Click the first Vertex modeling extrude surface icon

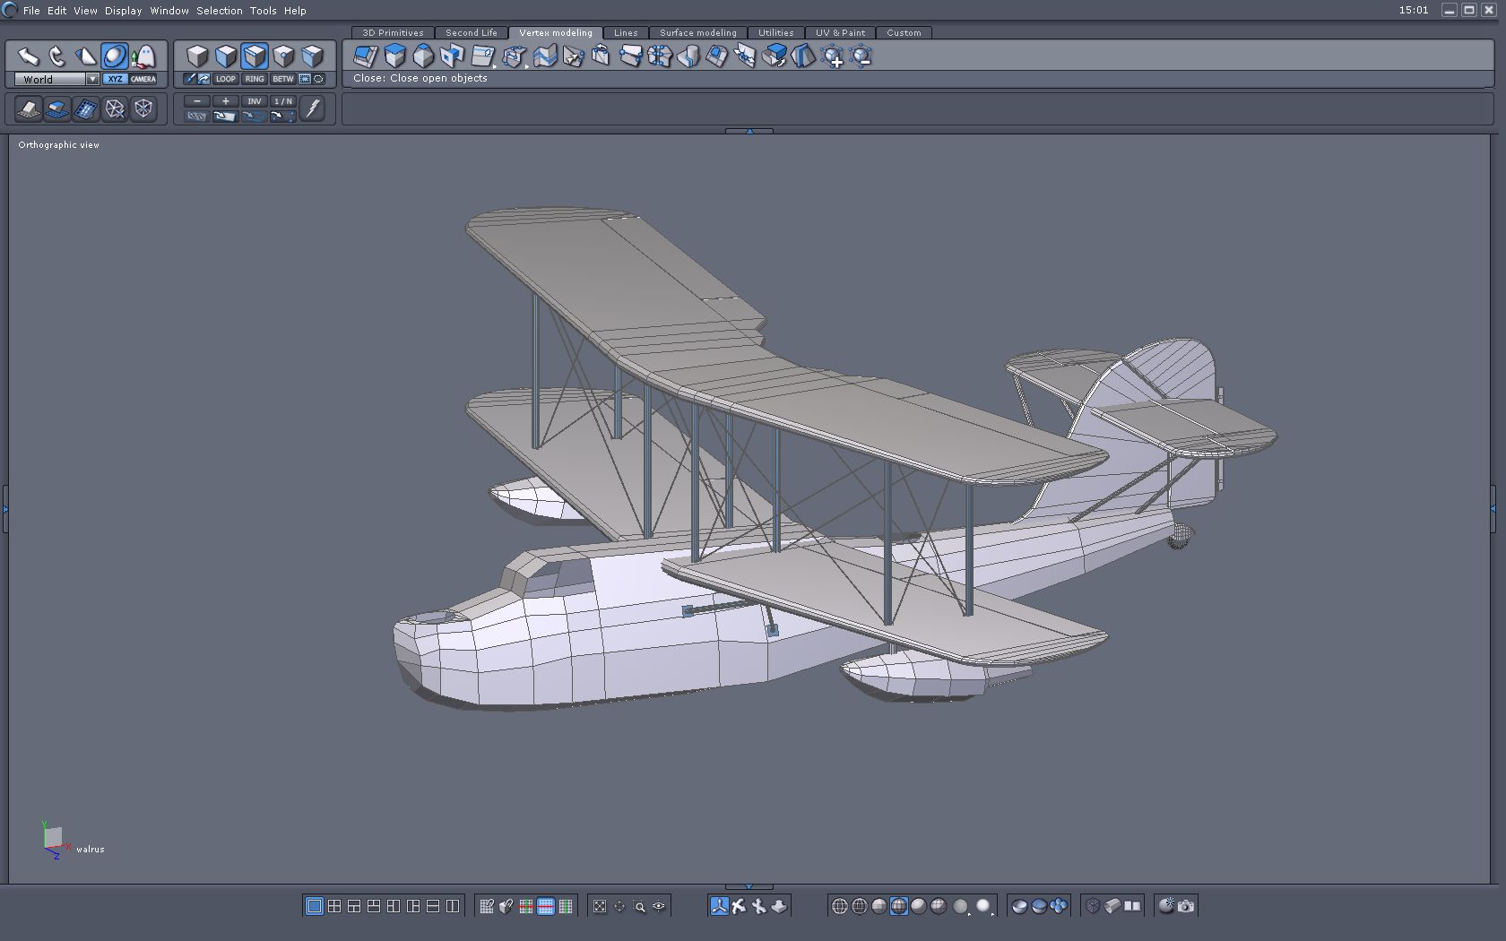pos(366,56)
